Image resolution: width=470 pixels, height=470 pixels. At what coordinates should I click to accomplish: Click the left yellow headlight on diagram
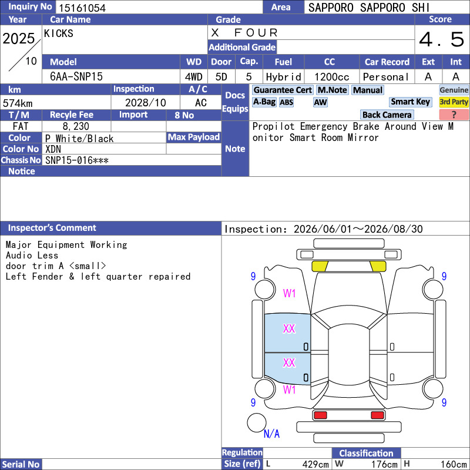[320, 266]
